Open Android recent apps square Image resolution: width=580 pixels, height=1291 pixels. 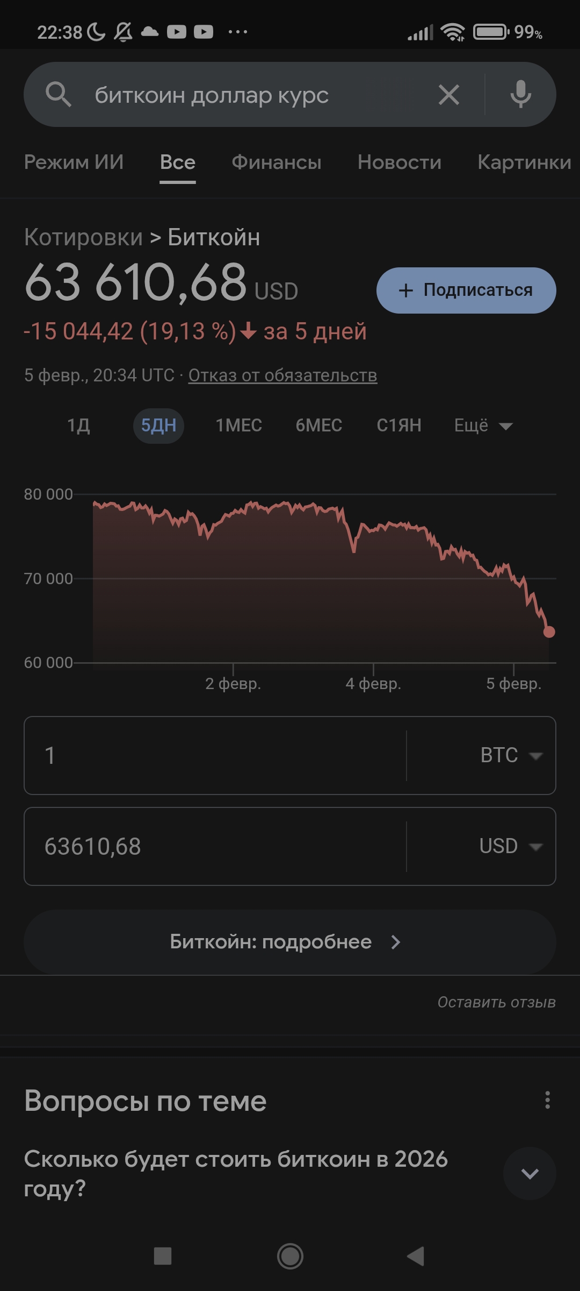click(162, 1256)
